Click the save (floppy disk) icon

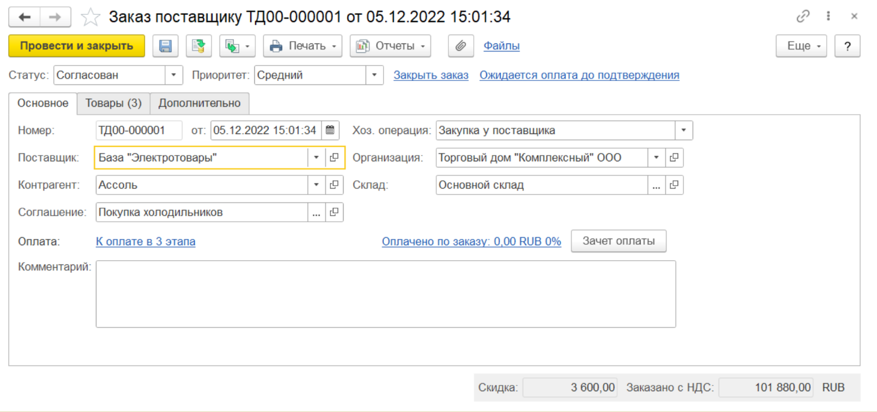pyautogui.click(x=166, y=46)
